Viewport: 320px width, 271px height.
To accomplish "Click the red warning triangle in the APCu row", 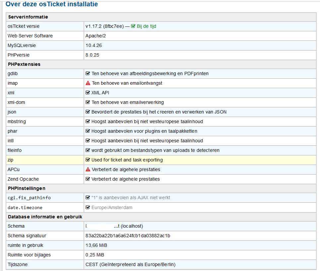I will point(88,169).
